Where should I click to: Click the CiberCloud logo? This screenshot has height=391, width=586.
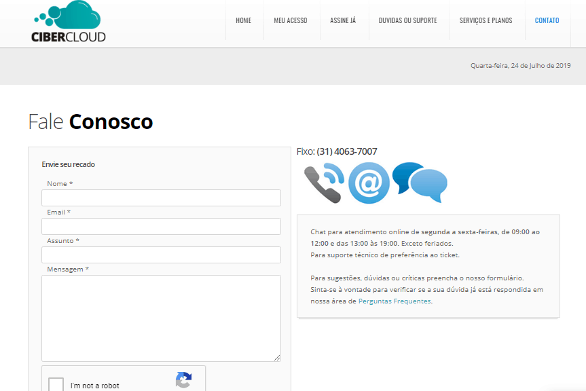tap(69, 21)
